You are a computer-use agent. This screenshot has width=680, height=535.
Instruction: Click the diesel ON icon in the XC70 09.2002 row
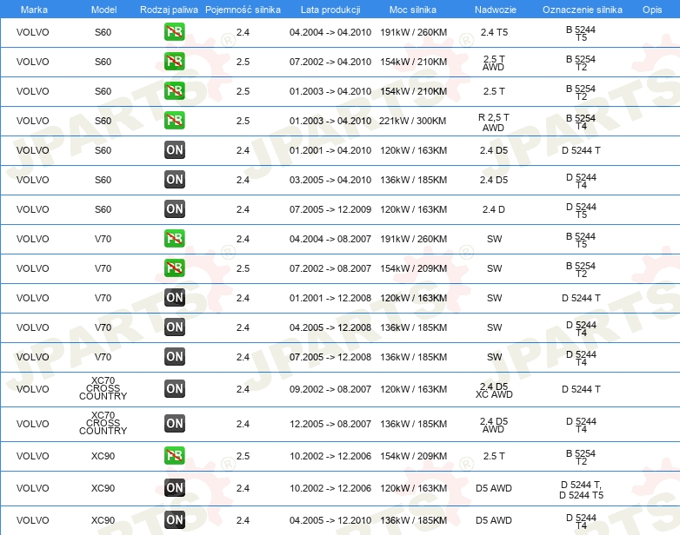[174, 388]
